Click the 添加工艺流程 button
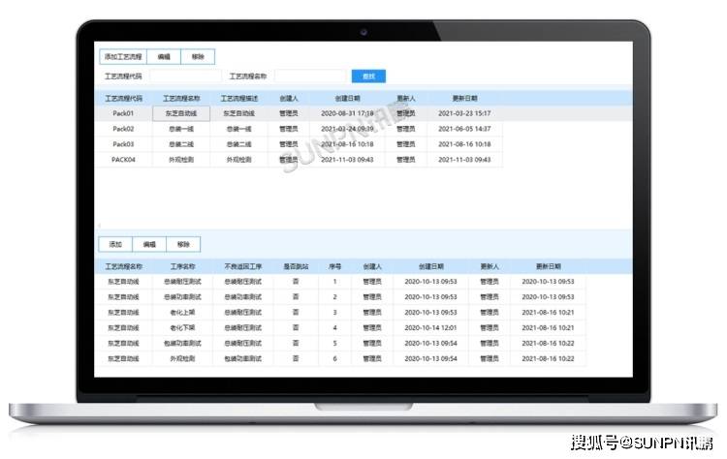Screen dimensions: 727x459 click(x=123, y=57)
